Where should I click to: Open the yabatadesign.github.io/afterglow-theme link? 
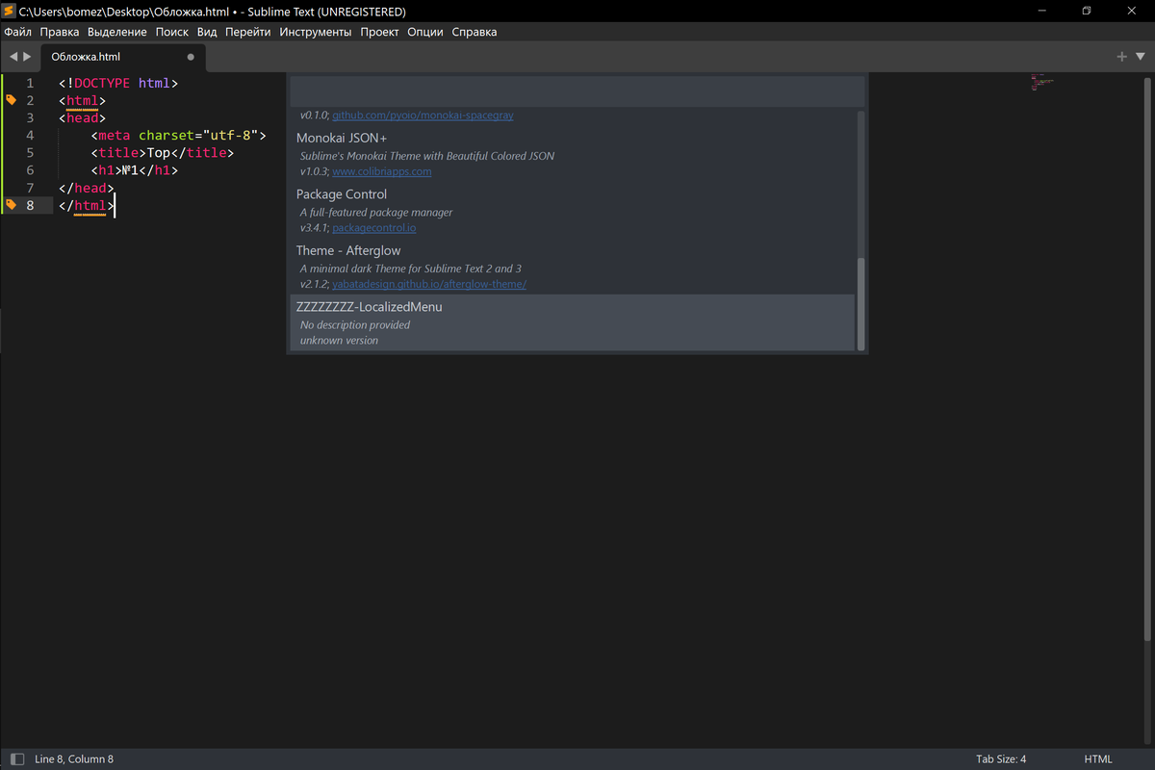(x=429, y=285)
